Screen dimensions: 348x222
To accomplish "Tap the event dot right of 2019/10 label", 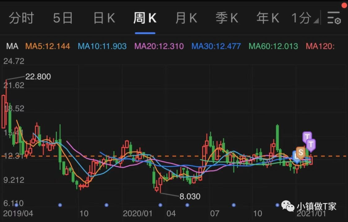I will [x=107, y=205].
